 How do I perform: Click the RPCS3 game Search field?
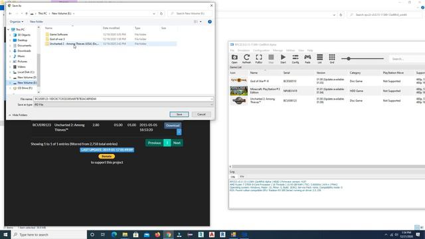[x=406, y=59]
